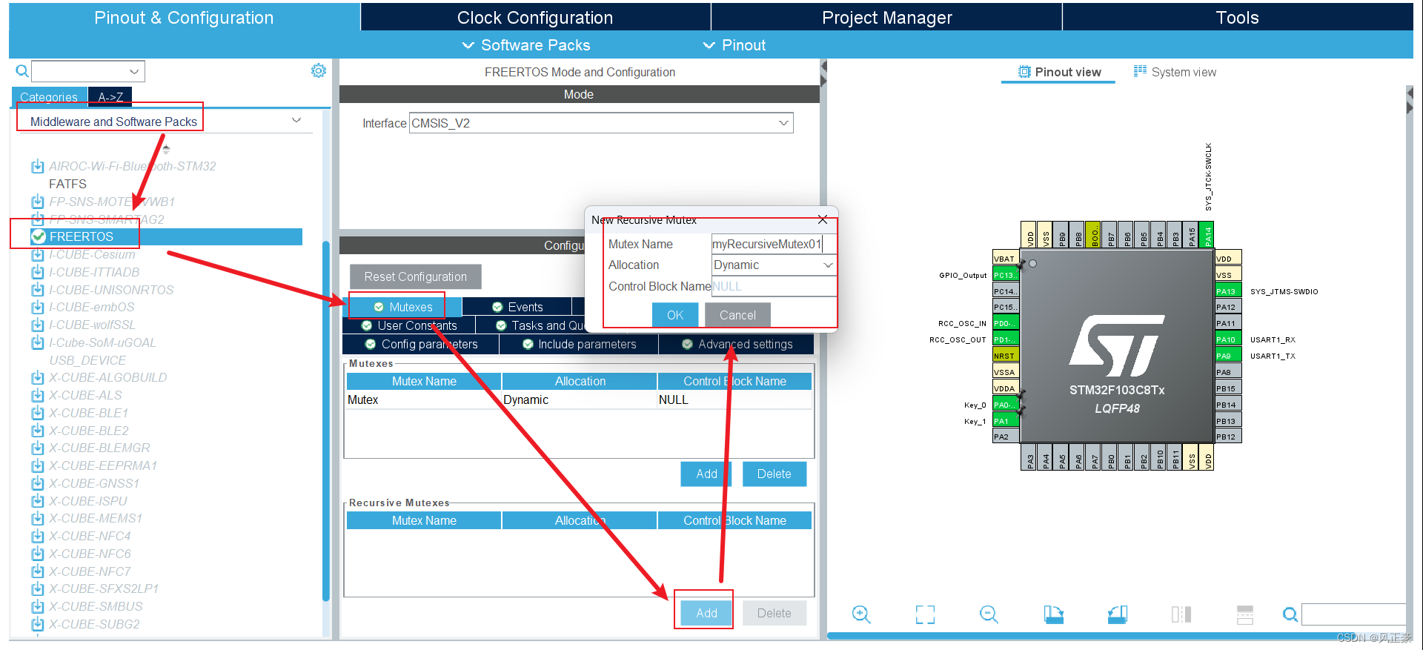Click the download icon beside I-CUBE-Cesium

(x=38, y=254)
